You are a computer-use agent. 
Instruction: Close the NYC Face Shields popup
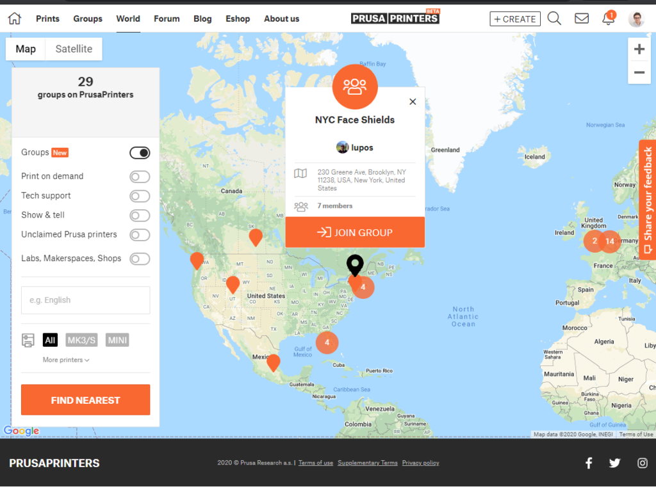click(413, 102)
